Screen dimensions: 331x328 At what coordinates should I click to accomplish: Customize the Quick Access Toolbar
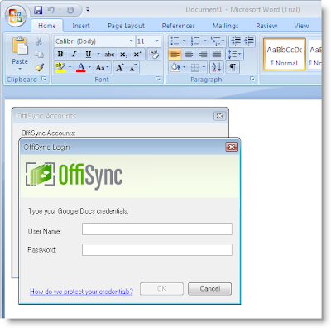(88, 10)
